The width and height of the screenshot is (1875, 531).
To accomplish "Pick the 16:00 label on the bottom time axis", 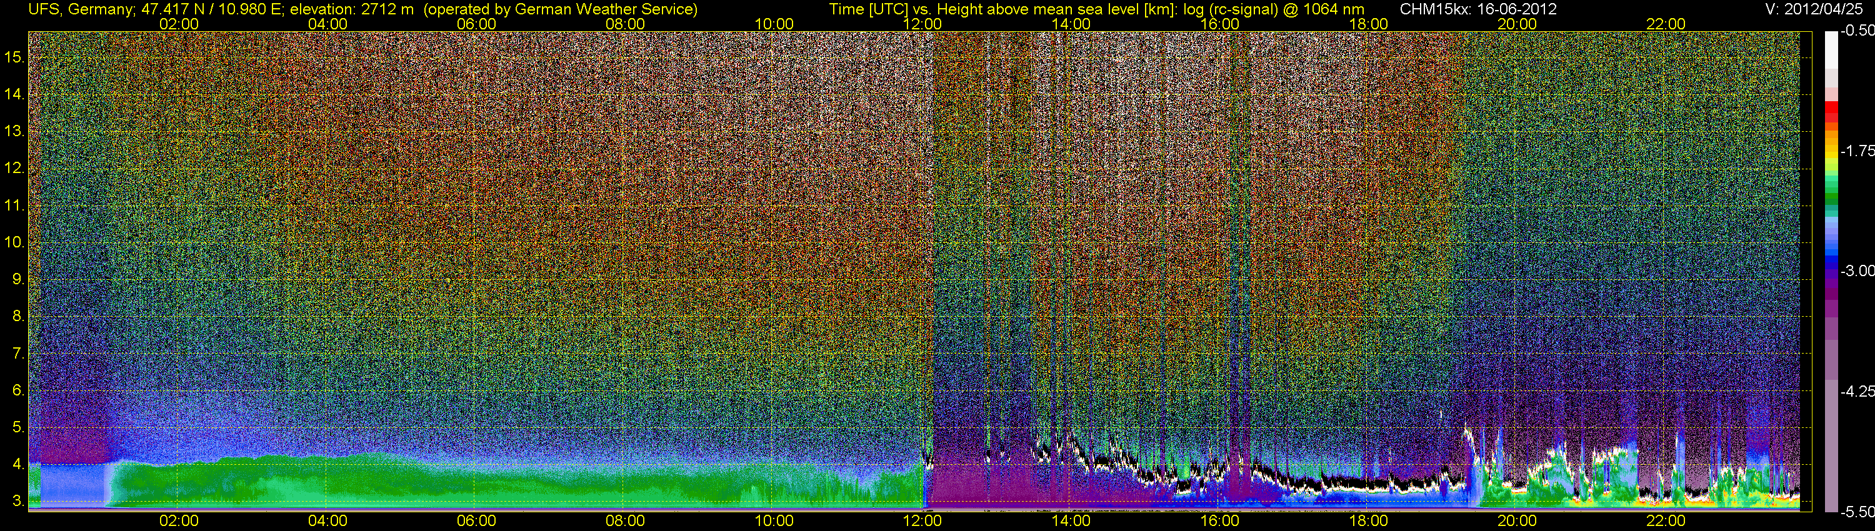I will point(1220,521).
